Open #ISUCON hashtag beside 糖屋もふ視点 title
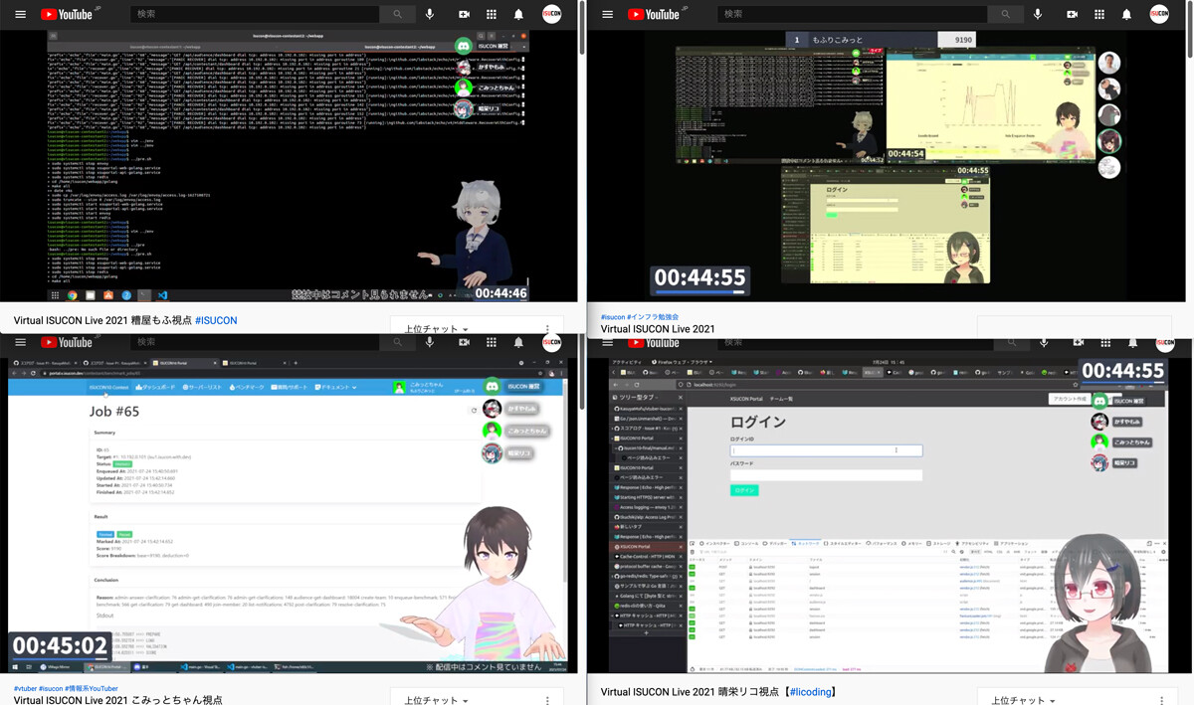Screen dimensions: 1194x705 pyautogui.click(x=216, y=321)
